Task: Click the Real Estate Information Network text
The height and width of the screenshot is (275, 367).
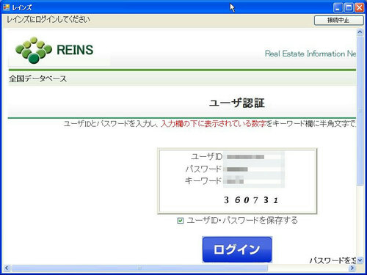Action: (310, 54)
